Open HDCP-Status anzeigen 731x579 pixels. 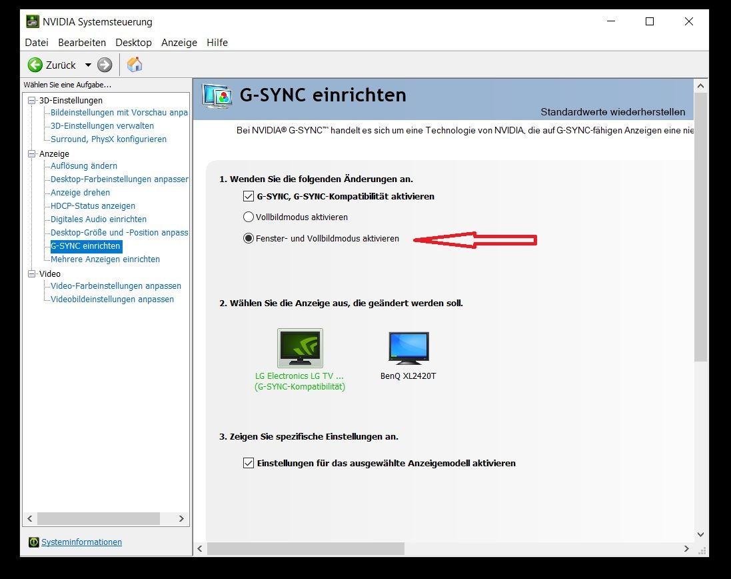pyautogui.click(x=93, y=205)
